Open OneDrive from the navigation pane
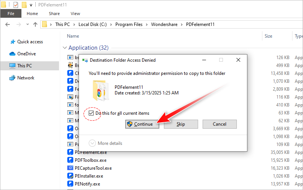 [26, 54]
